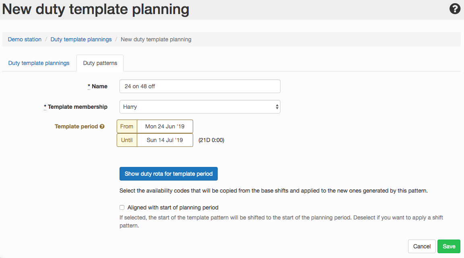This screenshot has height=258, width=464.
Task: Focus the Name text field
Action: (x=200, y=86)
